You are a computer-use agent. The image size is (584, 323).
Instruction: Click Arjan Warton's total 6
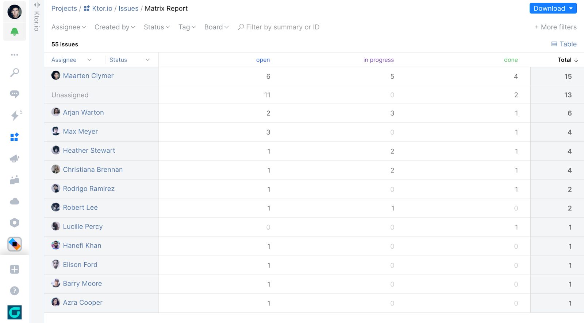coord(569,113)
